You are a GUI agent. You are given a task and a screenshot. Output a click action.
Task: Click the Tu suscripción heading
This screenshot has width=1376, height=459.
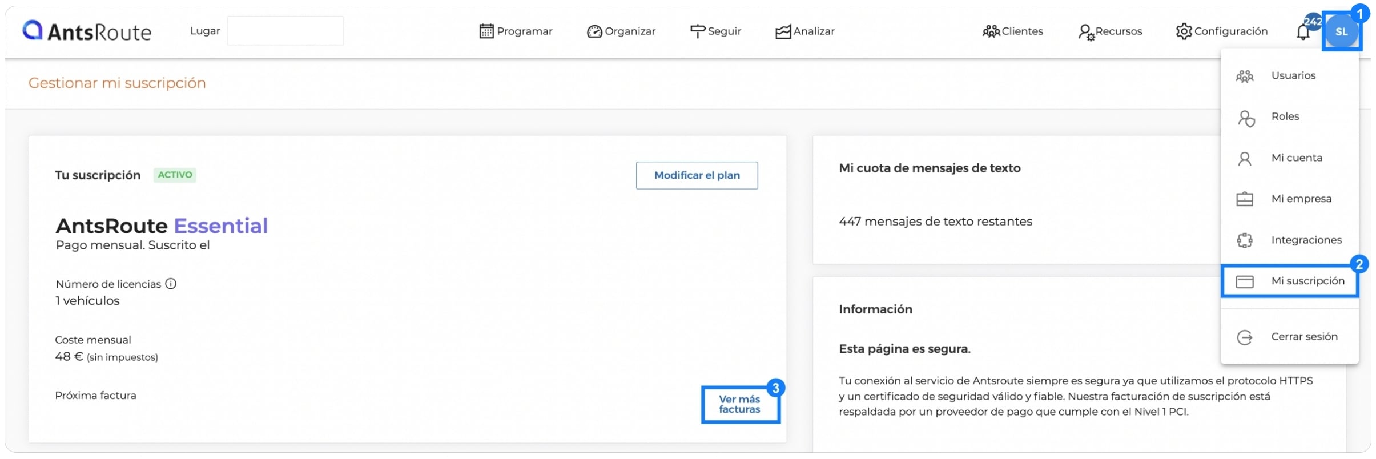click(x=98, y=175)
